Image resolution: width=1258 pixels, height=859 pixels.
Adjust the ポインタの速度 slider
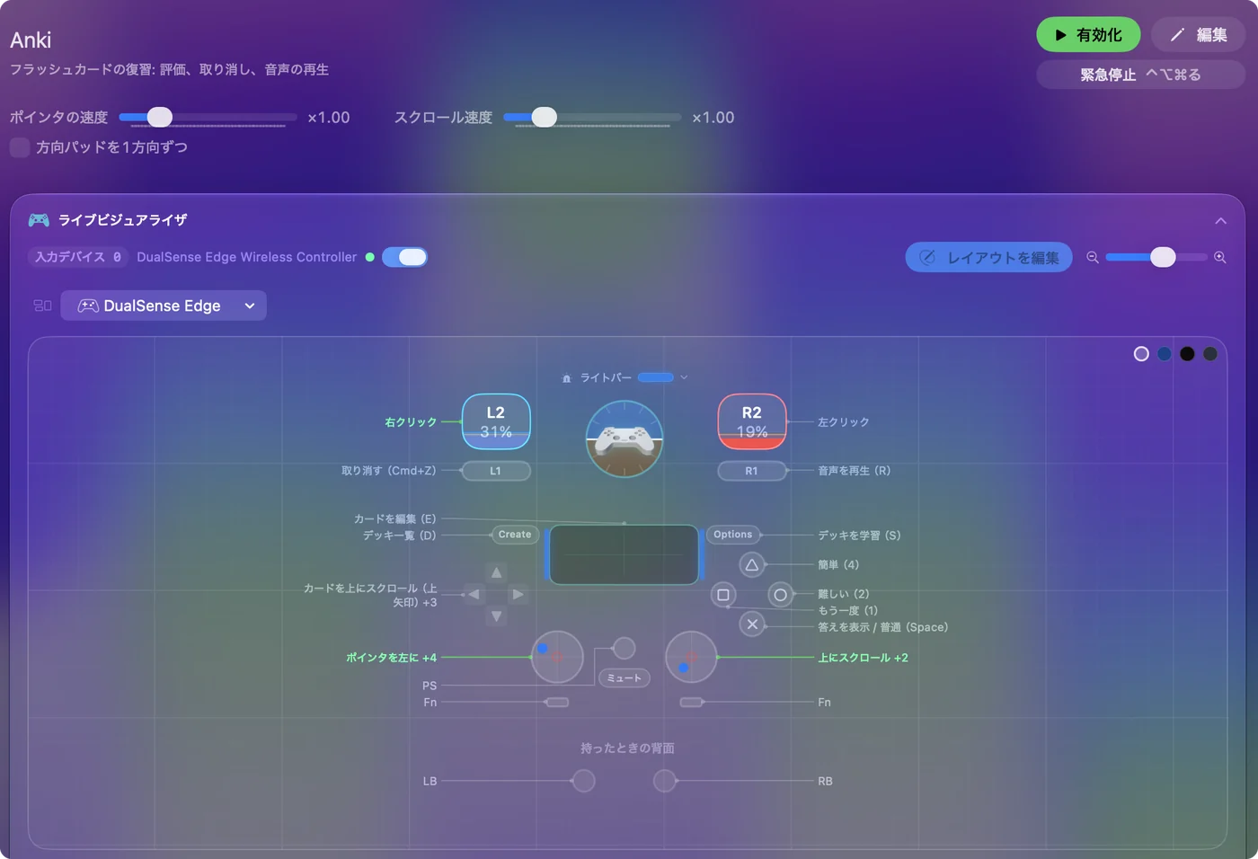pyautogui.click(x=208, y=117)
